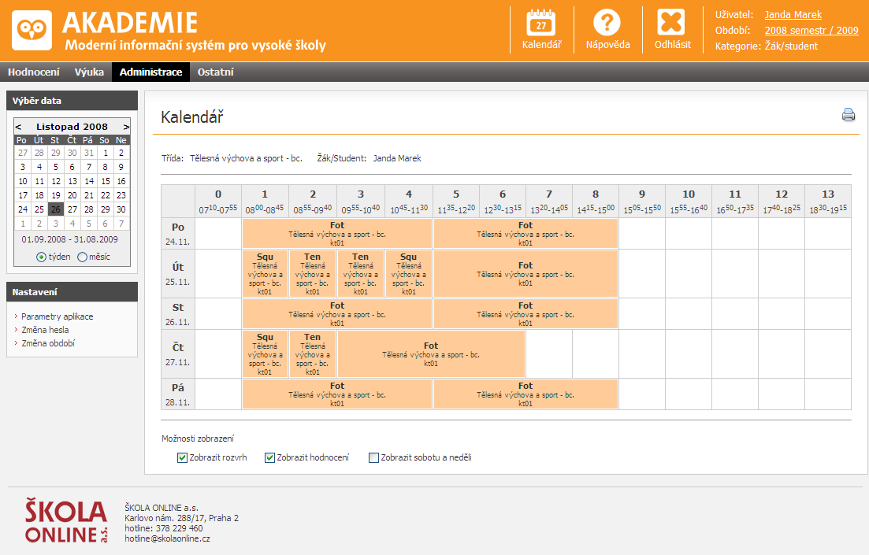This screenshot has width=869, height=555.
Task: Click the Škola Online footer logo
Action: click(66, 520)
